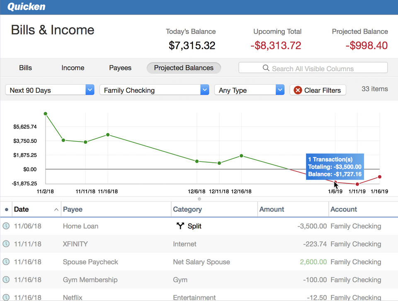Click the clock icon on Netflix row
The height and width of the screenshot is (301, 398).
[x=6, y=297]
